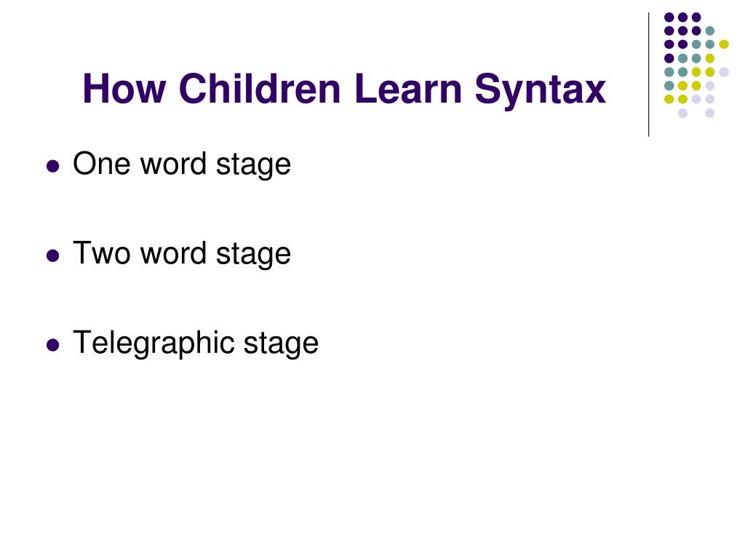Select the "Two word stage" bullet text

pos(182,254)
